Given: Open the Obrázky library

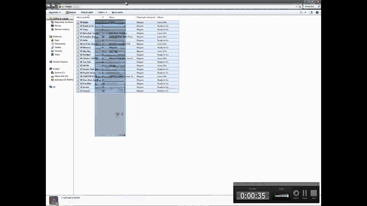Looking at the screenshot, I should click(x=58, y=51).
